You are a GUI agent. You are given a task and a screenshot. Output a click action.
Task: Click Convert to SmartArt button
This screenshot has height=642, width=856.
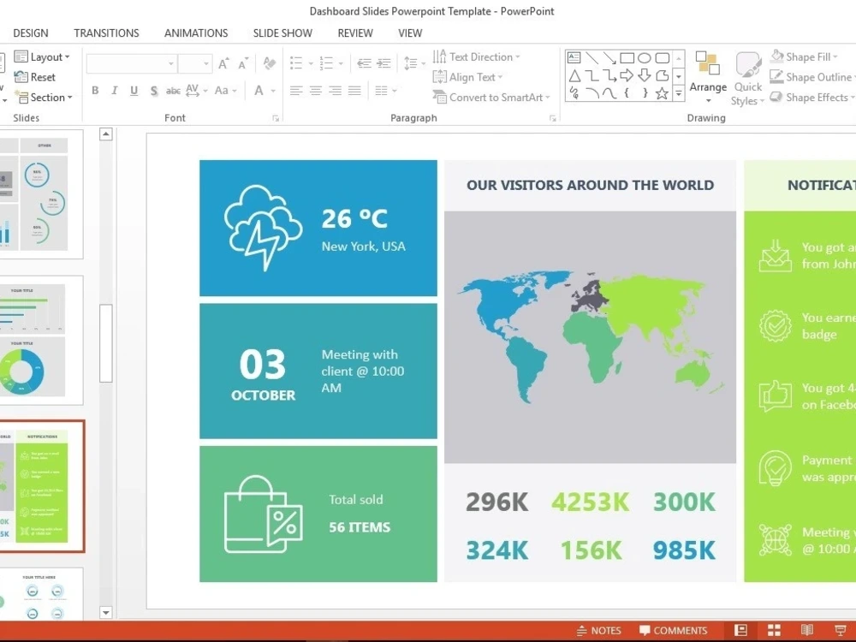(492, 98)
